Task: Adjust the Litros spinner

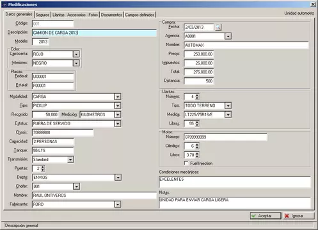Action: [x=197, y=155]
